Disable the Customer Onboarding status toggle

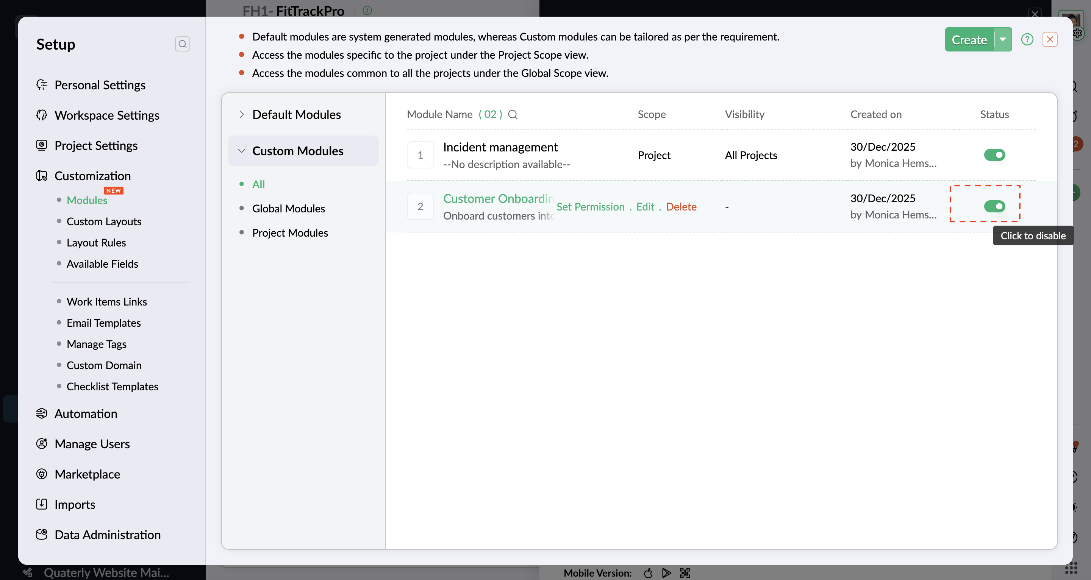point(994,207)
